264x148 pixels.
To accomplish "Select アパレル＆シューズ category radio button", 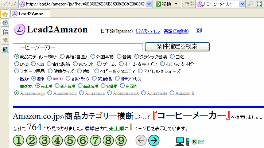I will [x=140, y=71].
